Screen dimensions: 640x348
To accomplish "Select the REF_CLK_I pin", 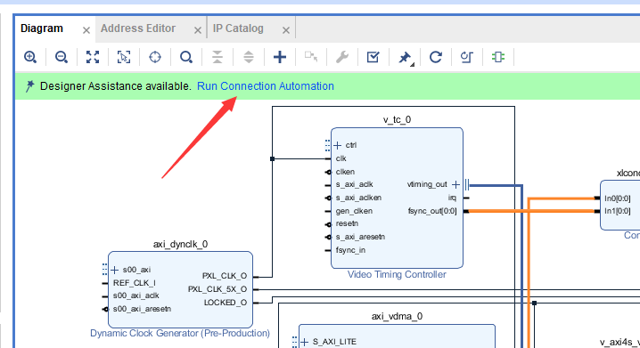I will pos(134,283).
